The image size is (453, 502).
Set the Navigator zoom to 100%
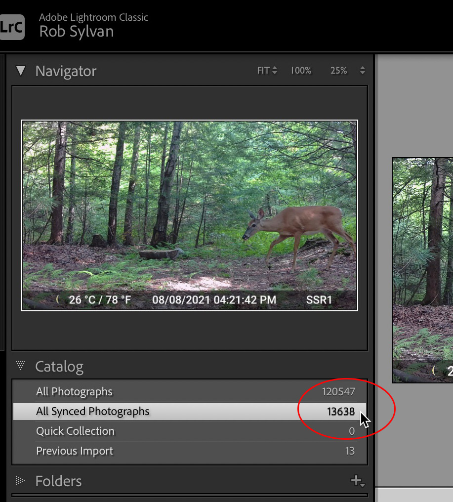click(x=301, y=71)
